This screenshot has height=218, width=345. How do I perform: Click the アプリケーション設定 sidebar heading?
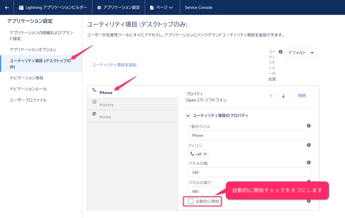(x=30, y=21)
